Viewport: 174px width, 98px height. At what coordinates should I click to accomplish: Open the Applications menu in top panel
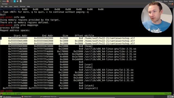point(159,1)
